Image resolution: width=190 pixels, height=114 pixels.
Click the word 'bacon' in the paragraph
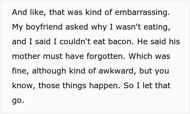pos(120,42)
